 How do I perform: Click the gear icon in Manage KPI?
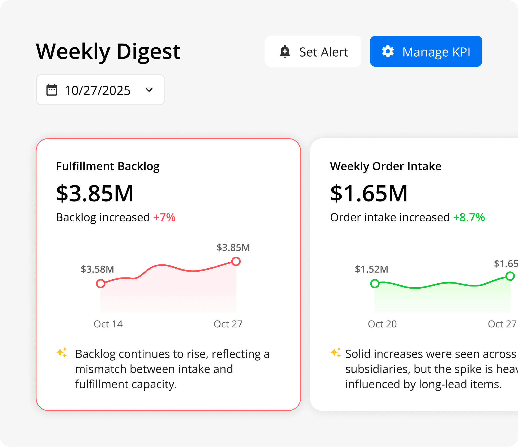click(x=388, y=51)
